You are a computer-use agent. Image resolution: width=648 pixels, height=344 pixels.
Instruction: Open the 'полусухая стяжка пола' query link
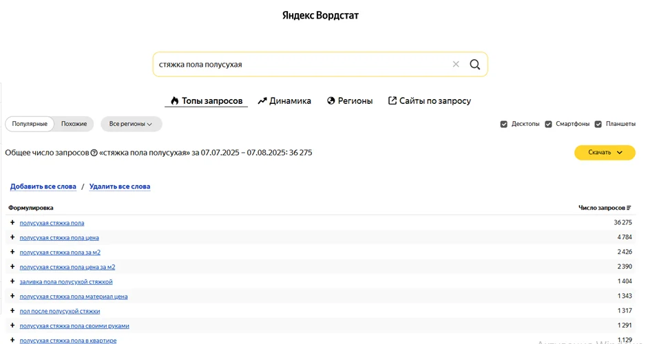(x=52, y=223)
